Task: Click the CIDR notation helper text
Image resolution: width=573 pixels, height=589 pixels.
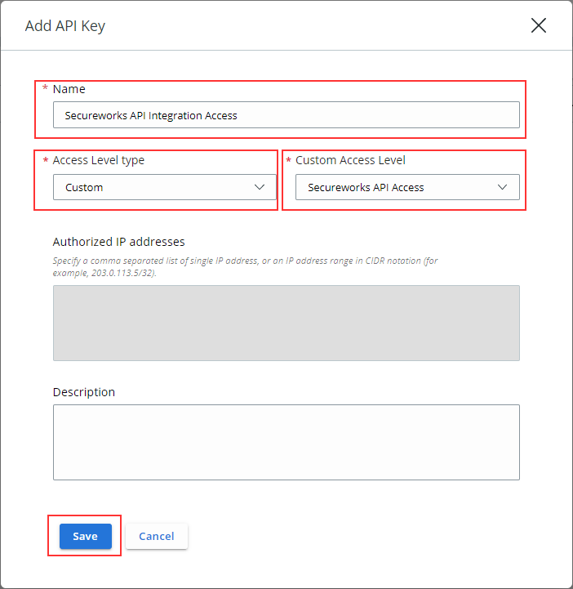Action: click(245, 266)
